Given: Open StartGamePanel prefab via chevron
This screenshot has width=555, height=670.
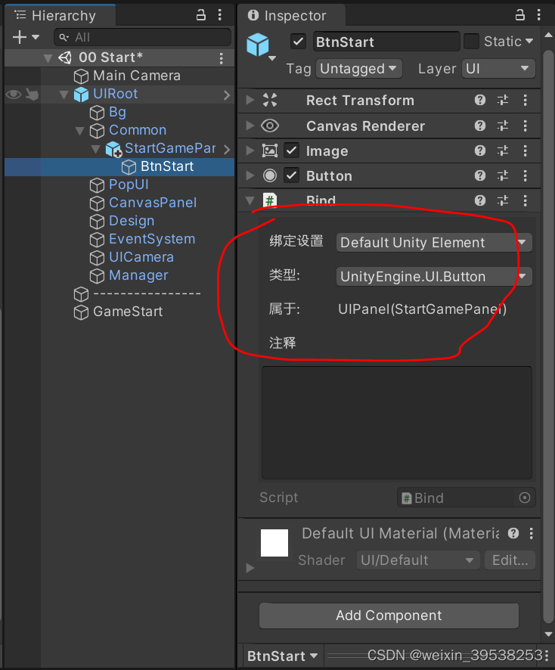Looking at the screenshot, I should coord(227,149).
